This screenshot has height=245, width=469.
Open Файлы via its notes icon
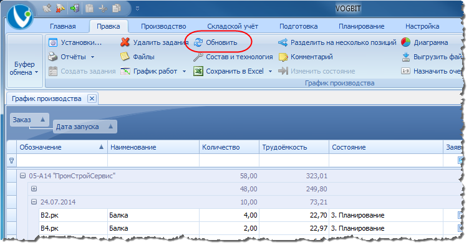coord(125,57)
